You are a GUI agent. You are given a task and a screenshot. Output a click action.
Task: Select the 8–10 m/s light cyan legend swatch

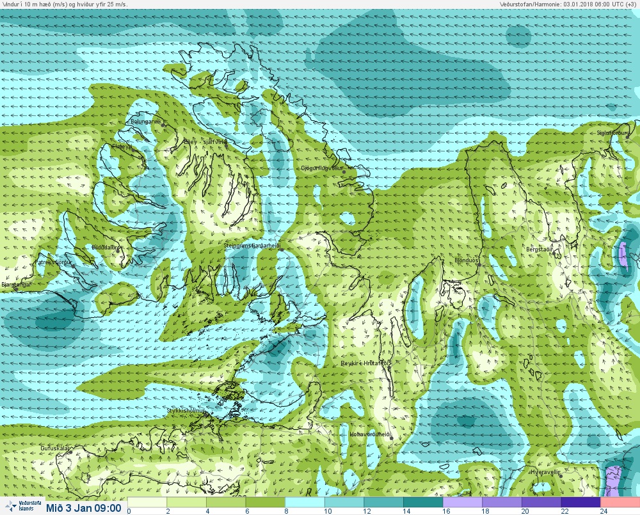[305, 502]
